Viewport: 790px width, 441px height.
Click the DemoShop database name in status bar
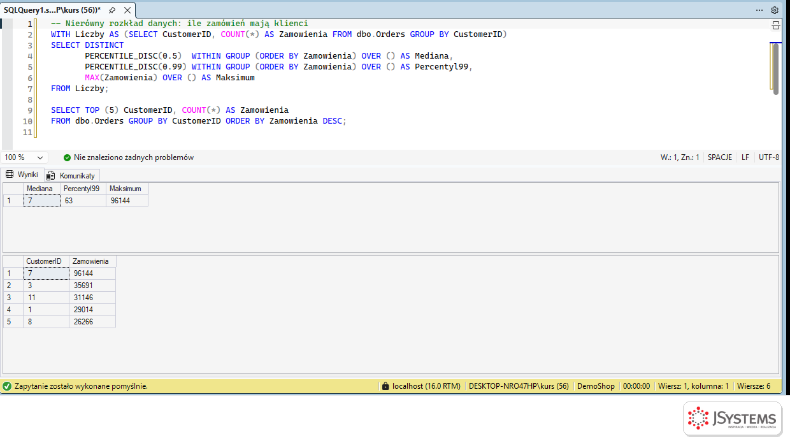(x=596, y=386)
